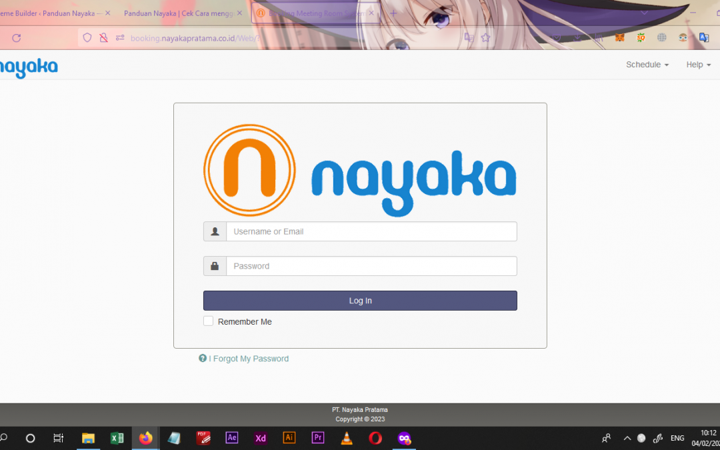The width and height of the screenshot is (720, 450).
Task: Click into the Password field
Action: 371,266
